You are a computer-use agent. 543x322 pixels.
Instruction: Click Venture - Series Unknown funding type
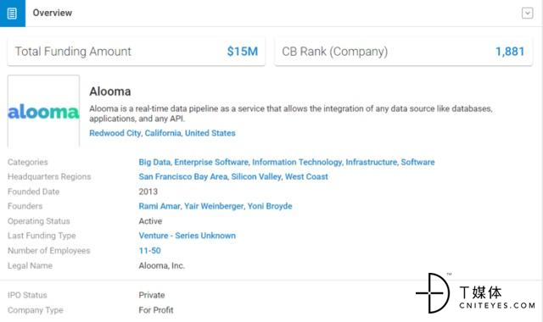pos(187,236)
